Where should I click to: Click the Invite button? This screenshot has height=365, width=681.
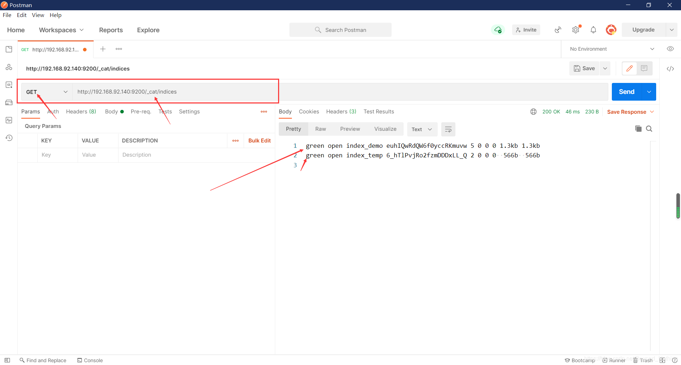click(x=526, y=30)
